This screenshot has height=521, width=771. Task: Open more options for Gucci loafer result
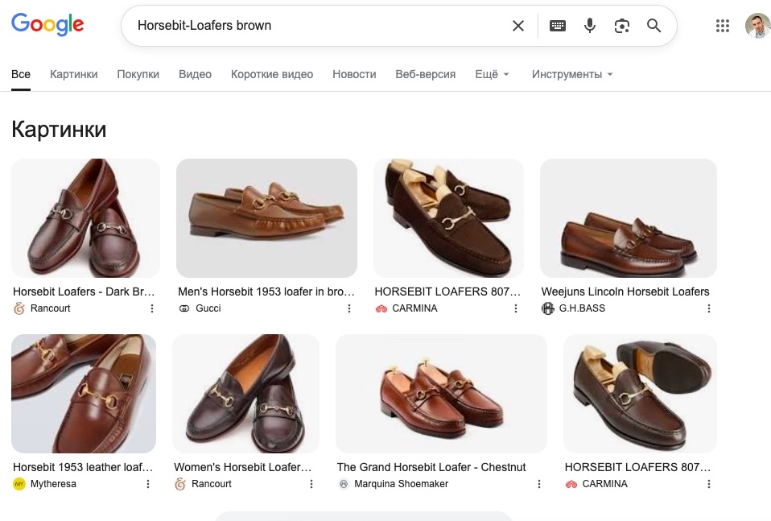click(x=349, y=308)
